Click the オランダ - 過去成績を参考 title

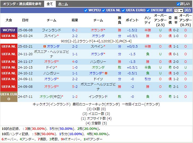22,4
